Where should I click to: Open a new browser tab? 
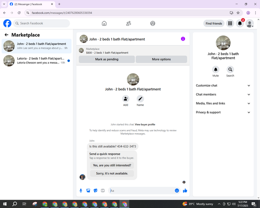pyautogui.click(x=59, y=4)
